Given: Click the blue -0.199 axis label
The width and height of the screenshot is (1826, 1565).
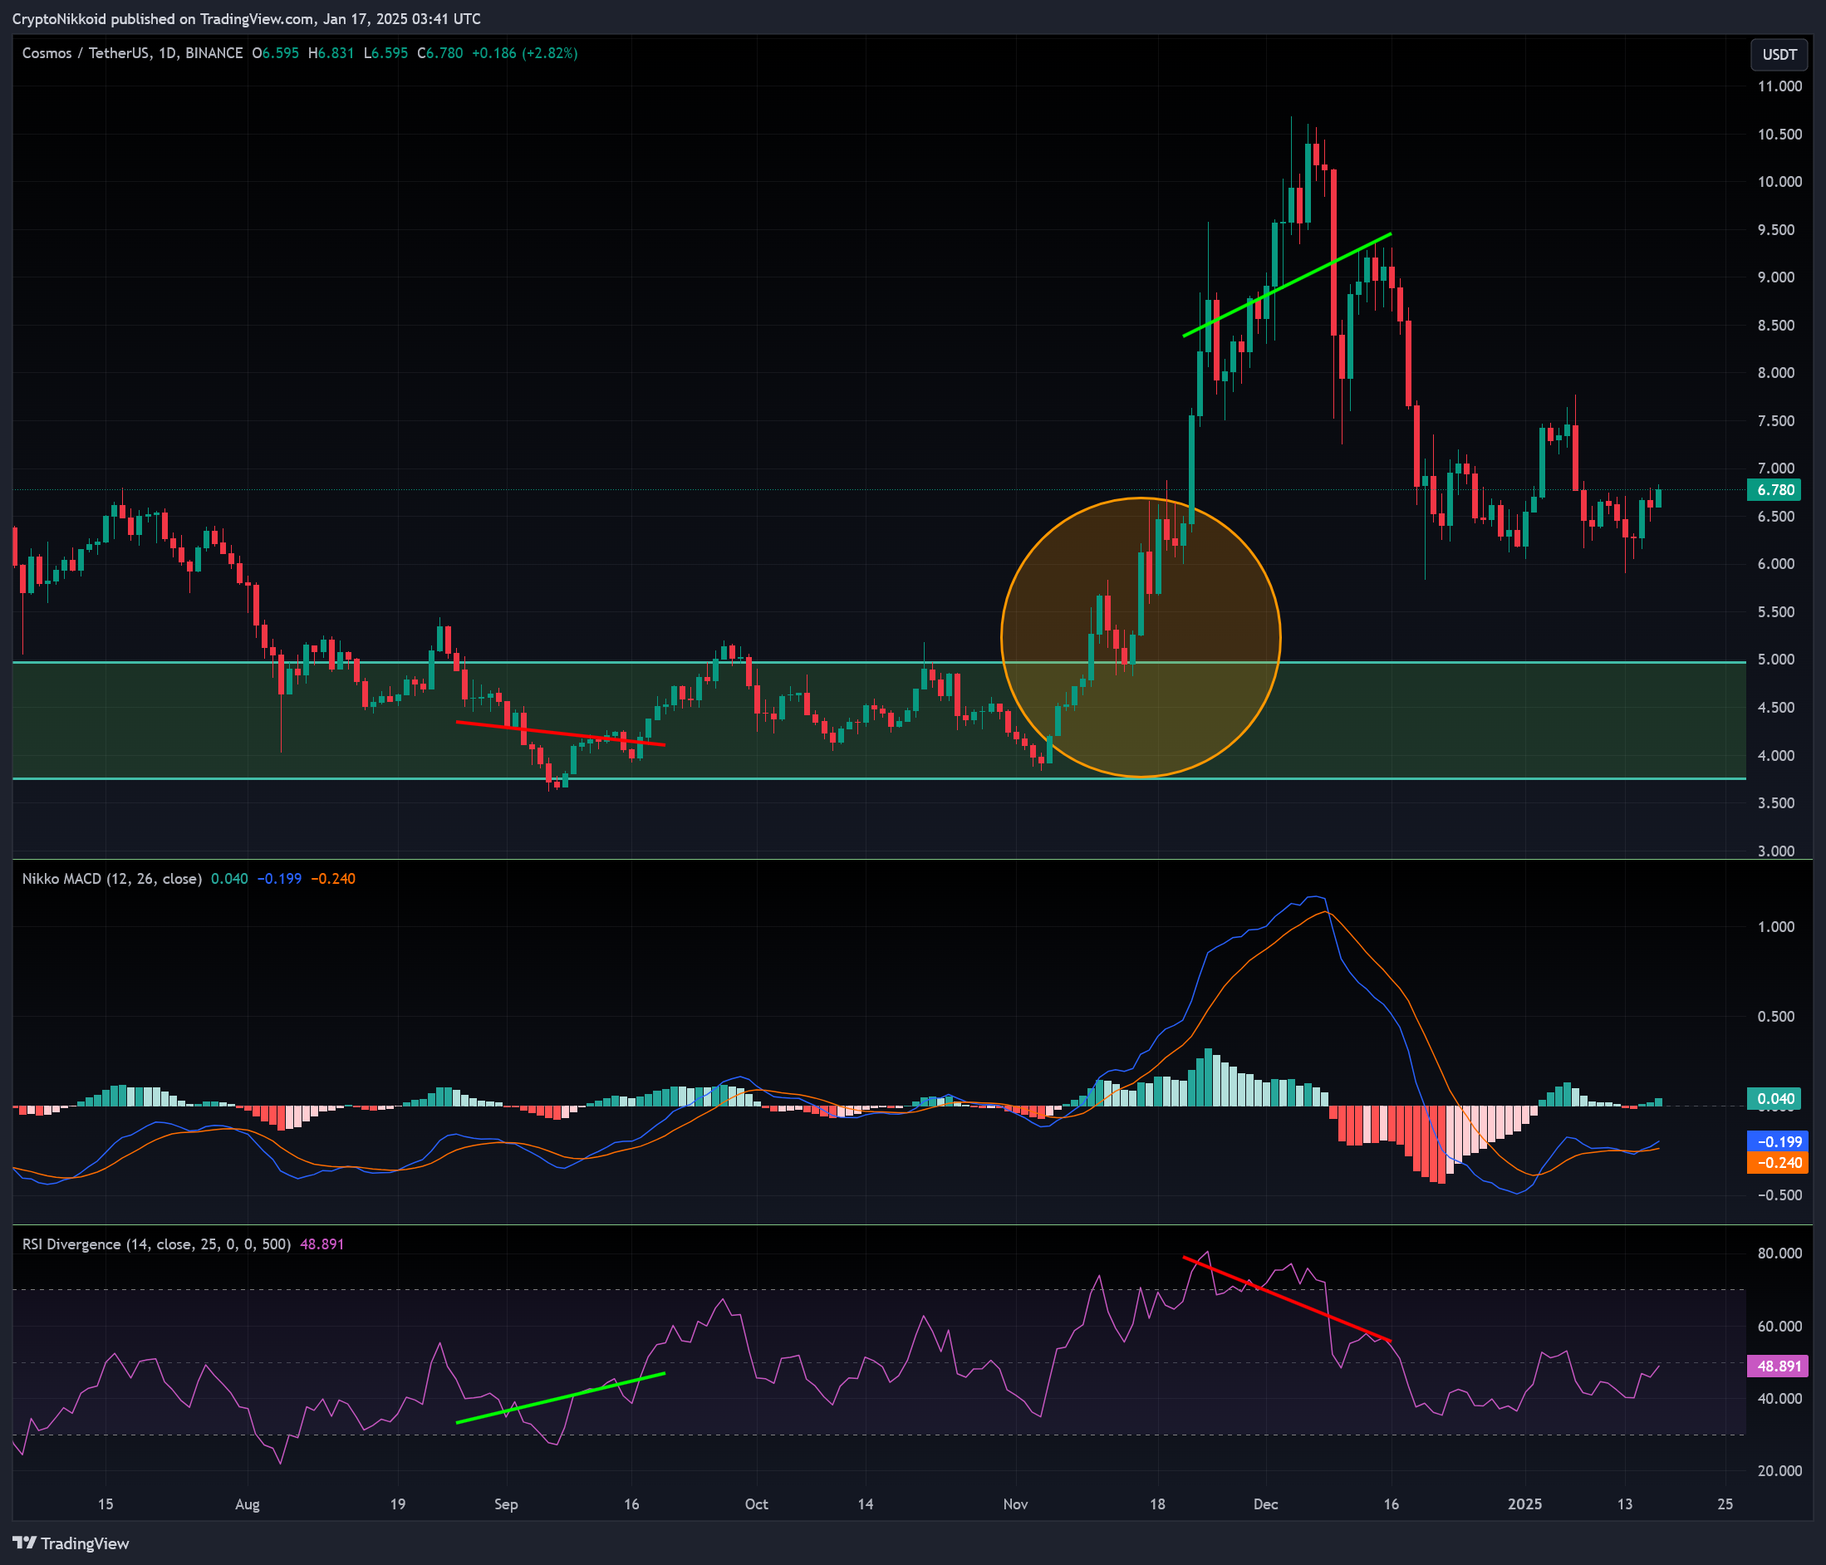Looking at the screenshot, I should pyautogui.click(x=1778, y=1142).
